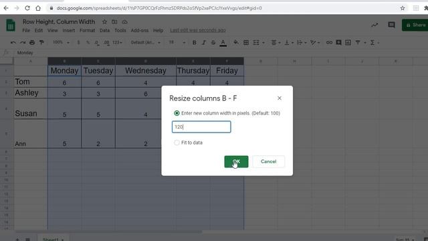Click the Insert chart icon
The height and width of the screenshot is (241, 428).
[x=348, y=42]
